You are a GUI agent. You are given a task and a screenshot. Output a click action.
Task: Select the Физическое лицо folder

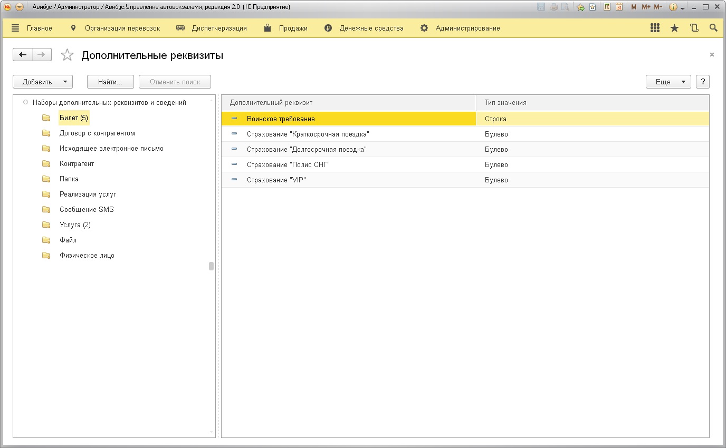(x=87, y=256)
